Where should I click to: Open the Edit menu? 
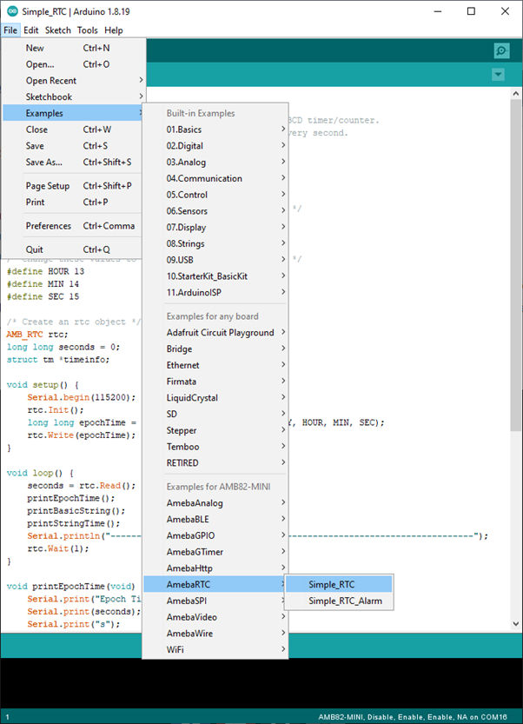[30, 30]
